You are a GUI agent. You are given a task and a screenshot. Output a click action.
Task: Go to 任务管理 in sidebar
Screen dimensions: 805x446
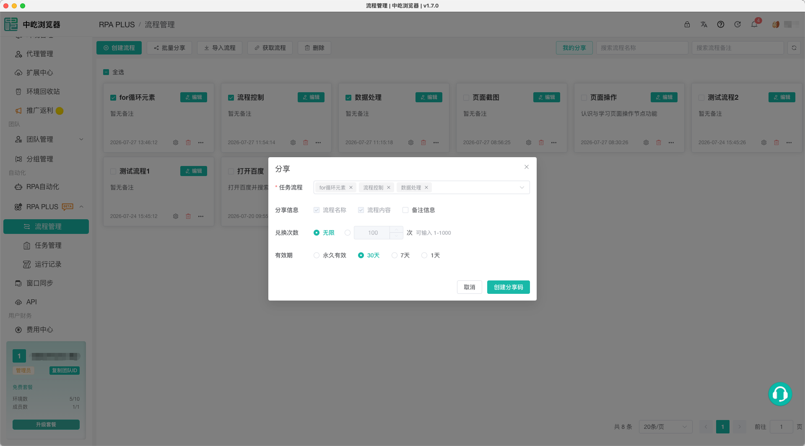coord(48,245)
